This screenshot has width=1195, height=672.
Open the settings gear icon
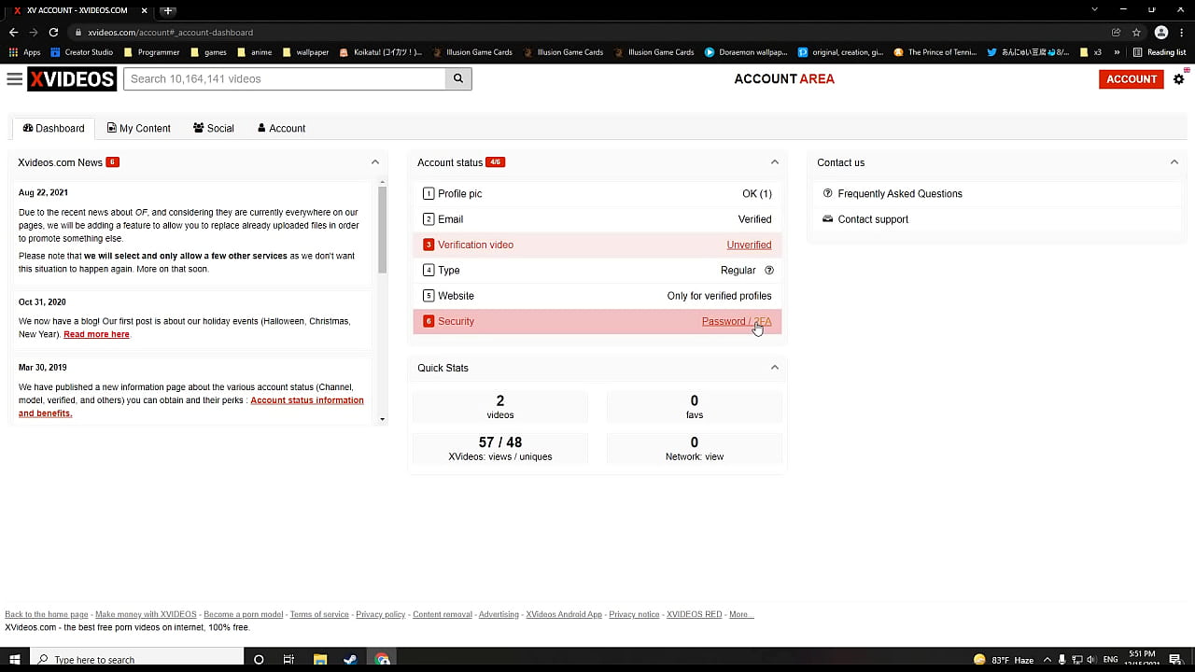coord(1178,79)
